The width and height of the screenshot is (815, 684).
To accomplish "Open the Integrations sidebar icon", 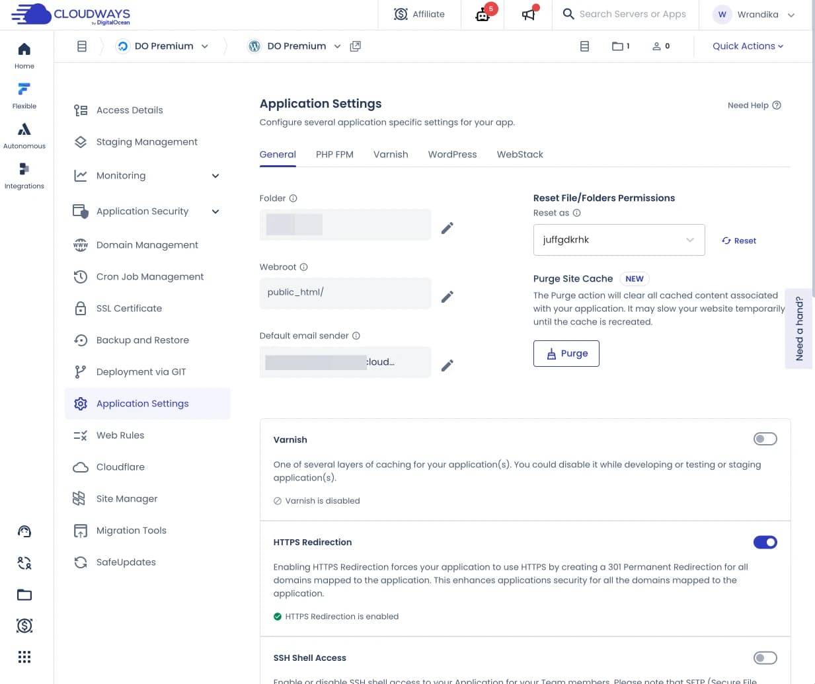I will tap(24, 175).
